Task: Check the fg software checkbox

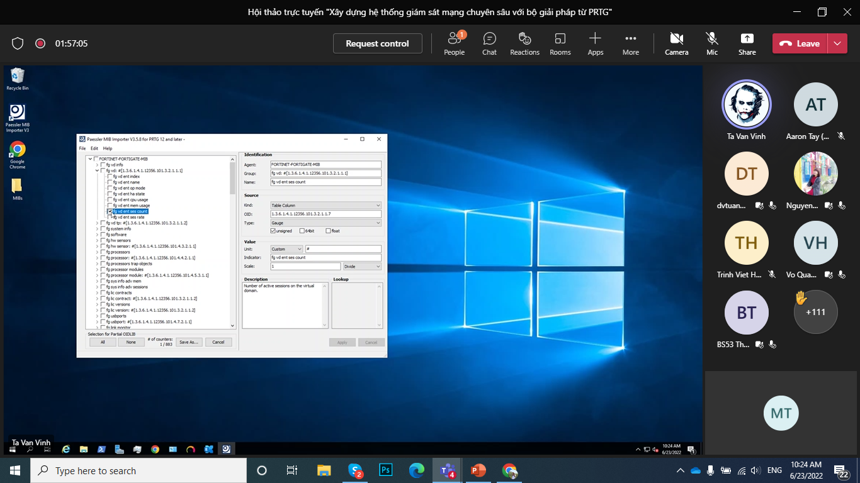Action: (x=103, y=235)
